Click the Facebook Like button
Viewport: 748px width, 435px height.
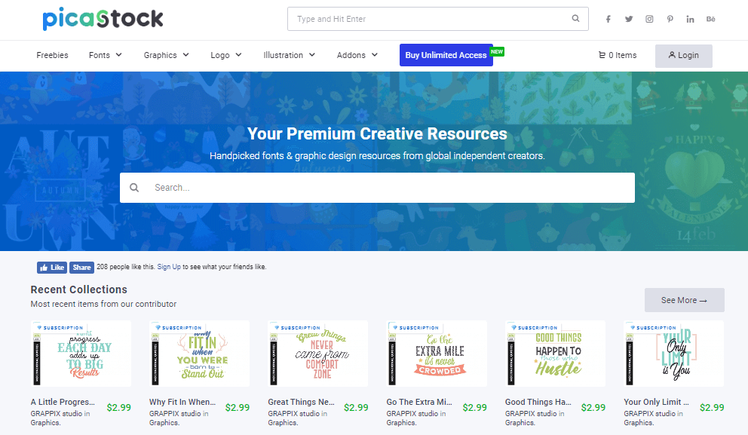[x=52, y=268]
